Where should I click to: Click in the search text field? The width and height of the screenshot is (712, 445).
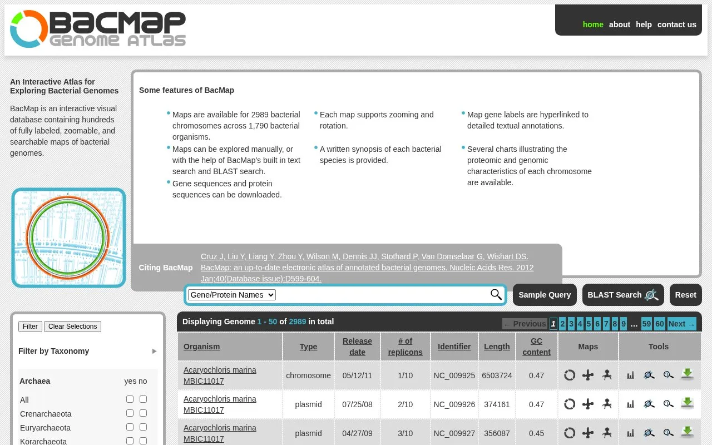click(x=382, y=295)
